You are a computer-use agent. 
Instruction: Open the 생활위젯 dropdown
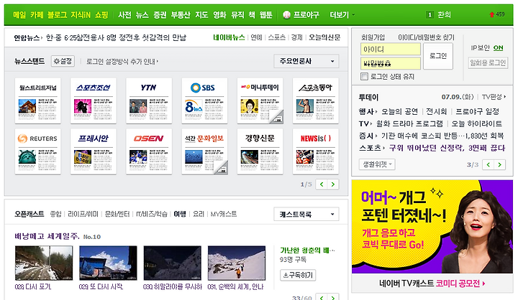pos(377,164)
